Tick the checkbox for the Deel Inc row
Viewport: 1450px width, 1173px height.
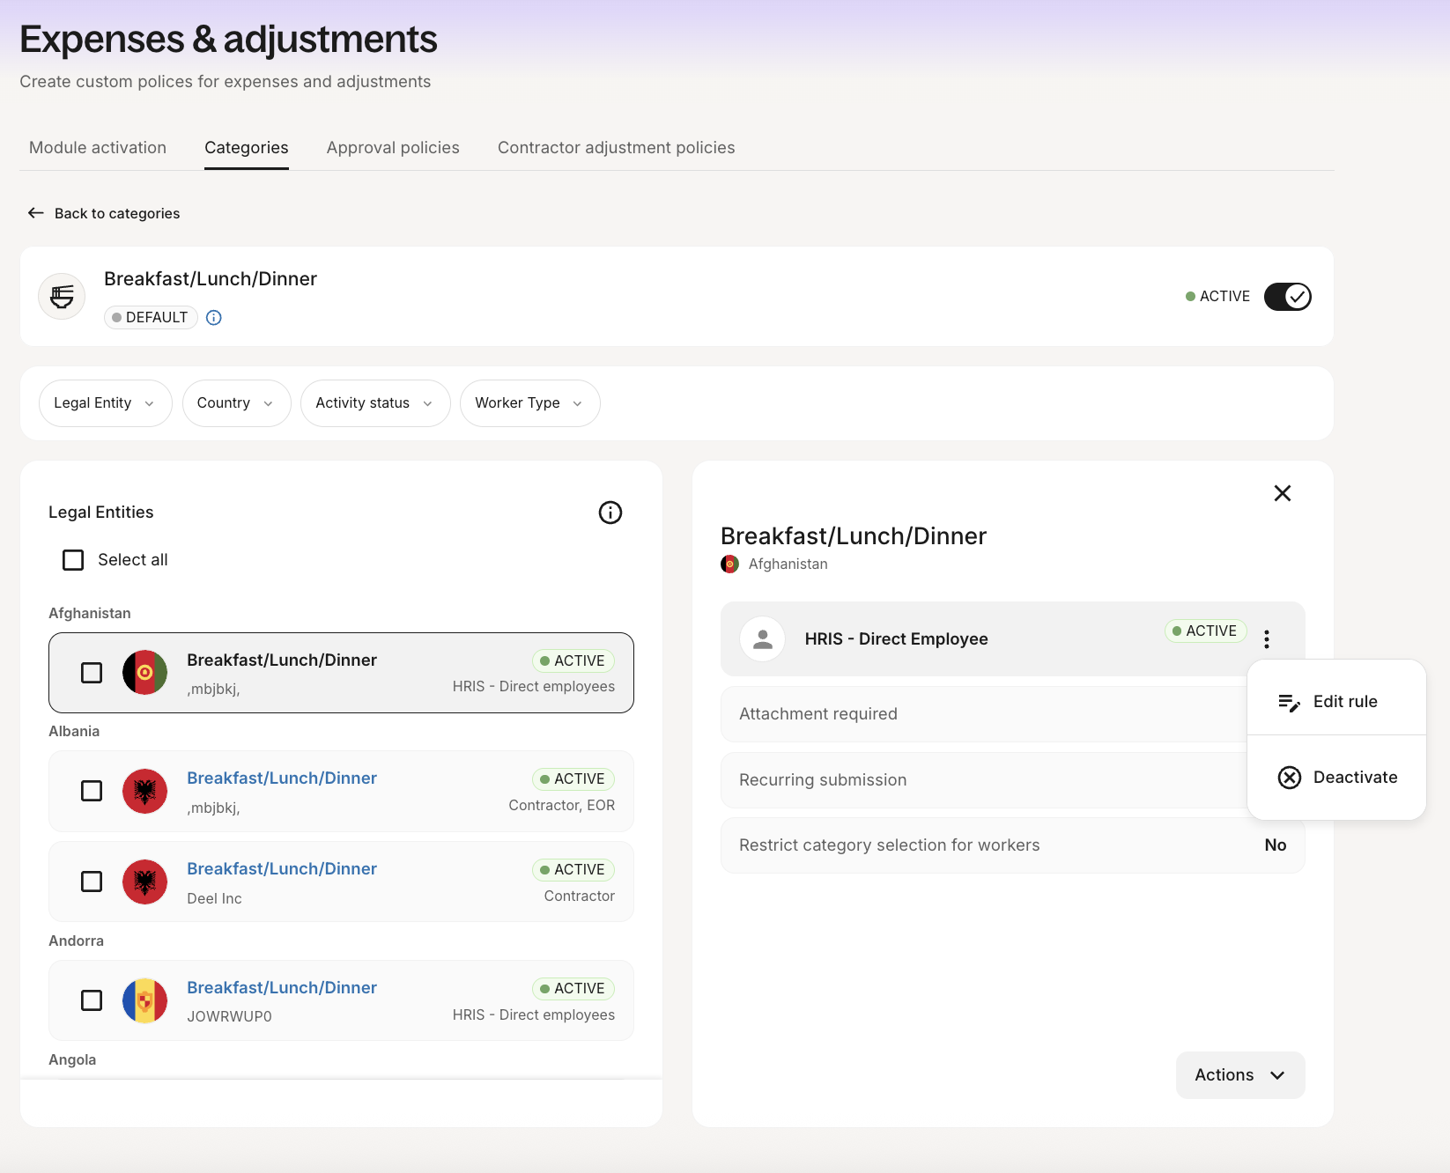[x=92, y=882]
